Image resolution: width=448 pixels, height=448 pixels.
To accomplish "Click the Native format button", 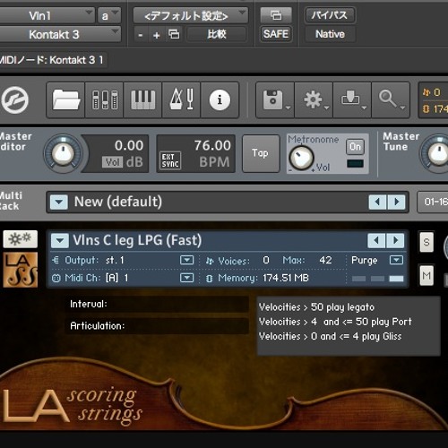I will point(330,34).
